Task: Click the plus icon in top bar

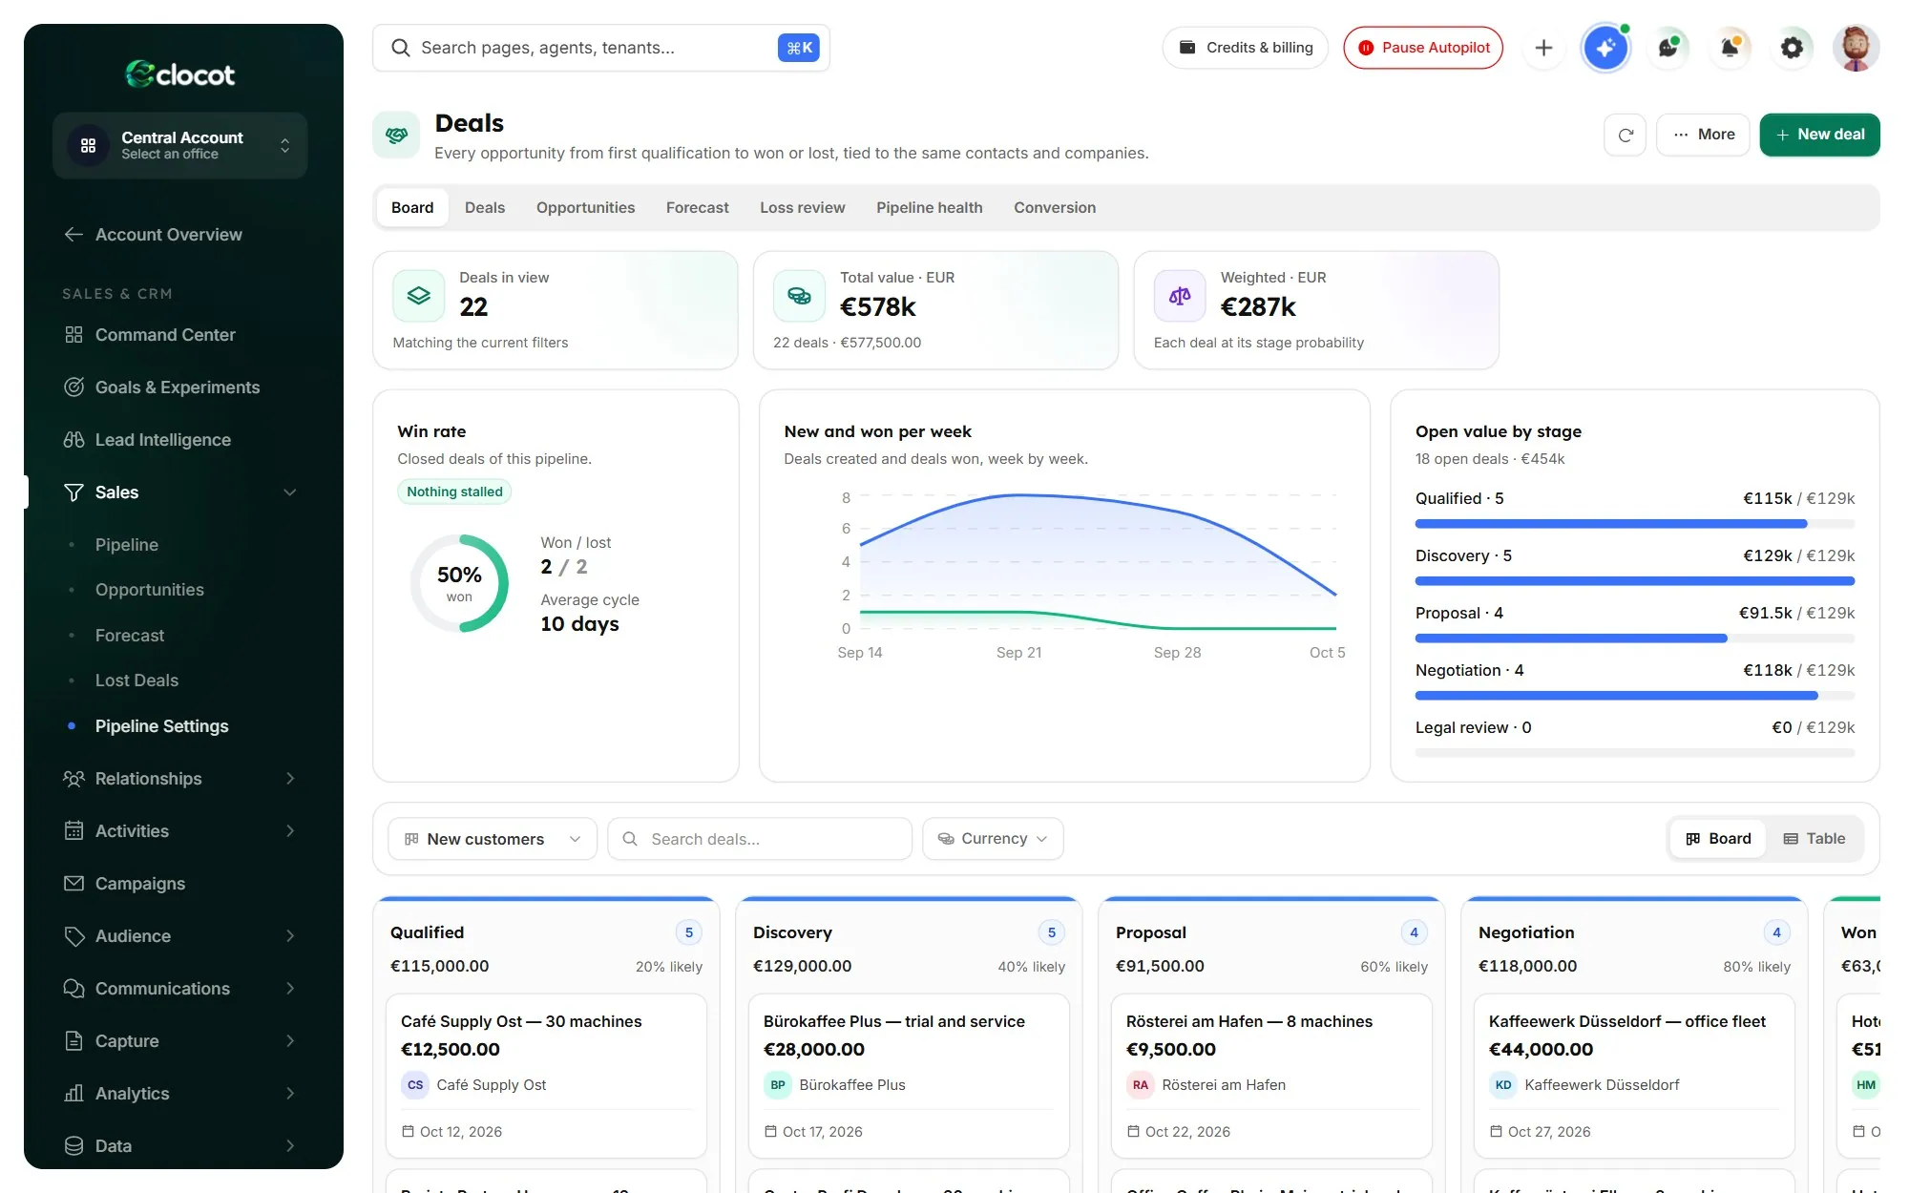Action: [1543, 48]
